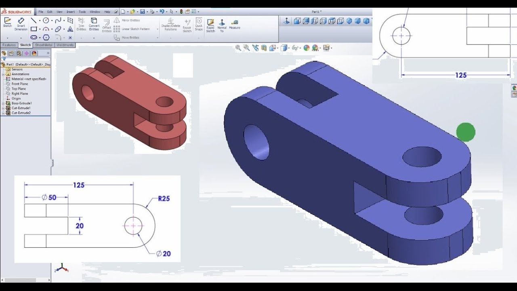Click the Quick Snaps tool

pyautogui.click(x=199, y=24)
